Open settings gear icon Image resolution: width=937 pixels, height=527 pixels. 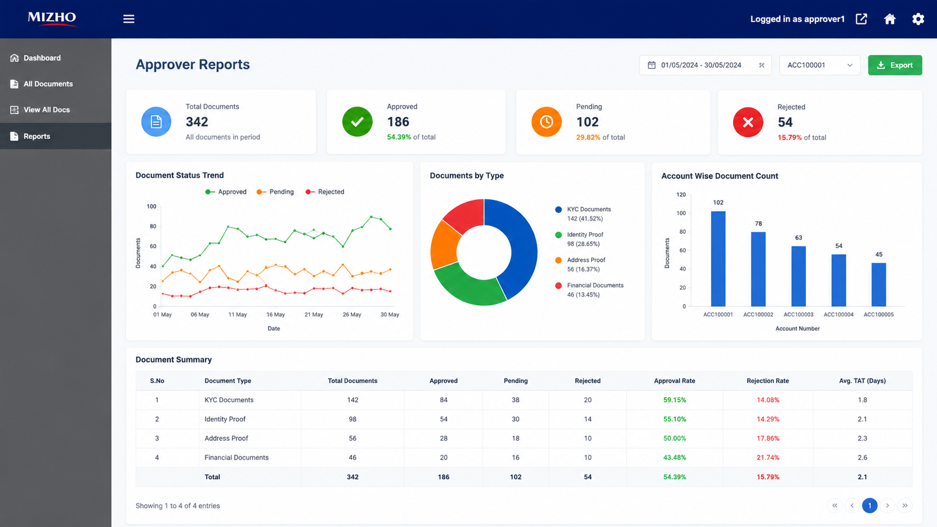918,19
